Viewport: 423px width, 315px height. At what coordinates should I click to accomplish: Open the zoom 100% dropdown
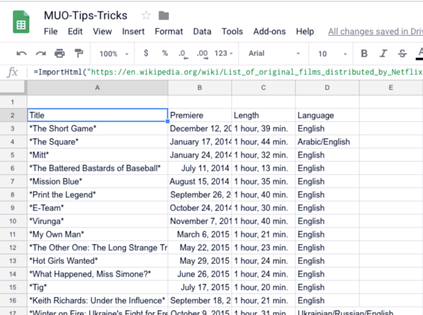click(114, 54)
